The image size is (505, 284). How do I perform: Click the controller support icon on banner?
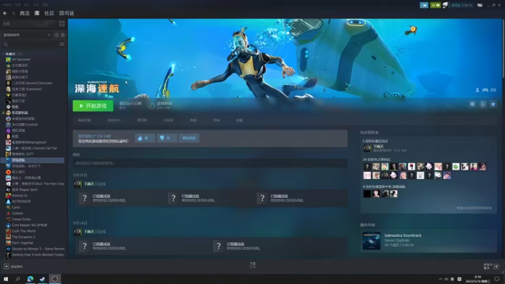click(485, 90)
